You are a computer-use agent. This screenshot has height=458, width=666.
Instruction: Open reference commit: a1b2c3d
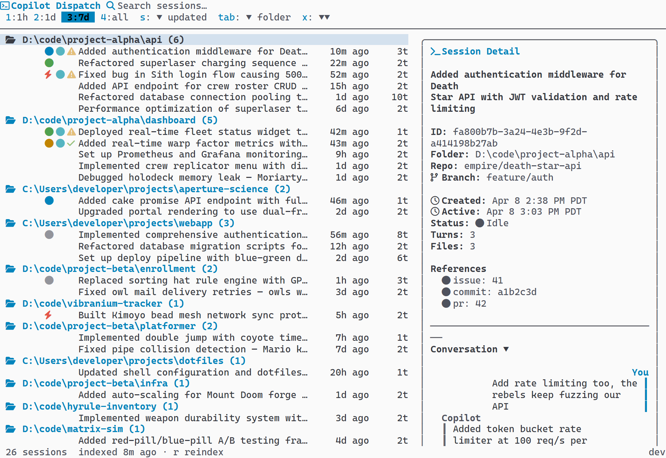click(489, 292)
